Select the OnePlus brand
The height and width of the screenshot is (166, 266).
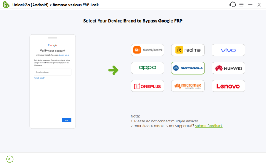point(147,86)
